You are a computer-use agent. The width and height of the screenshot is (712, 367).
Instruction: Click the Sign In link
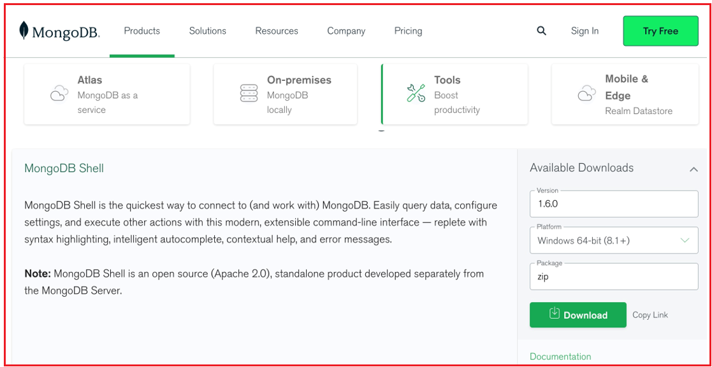click(585, 31)
